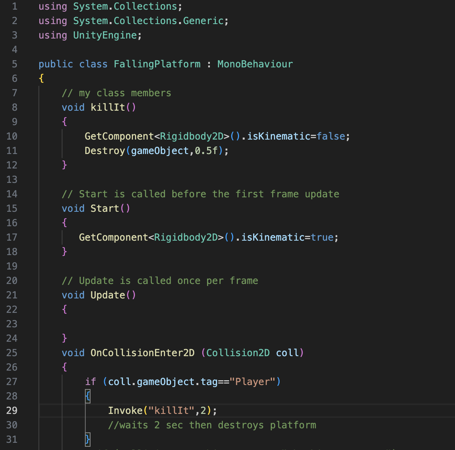Click the Collision2D parameter type
This screenshot has height=450, width=455.
(238, 353)
